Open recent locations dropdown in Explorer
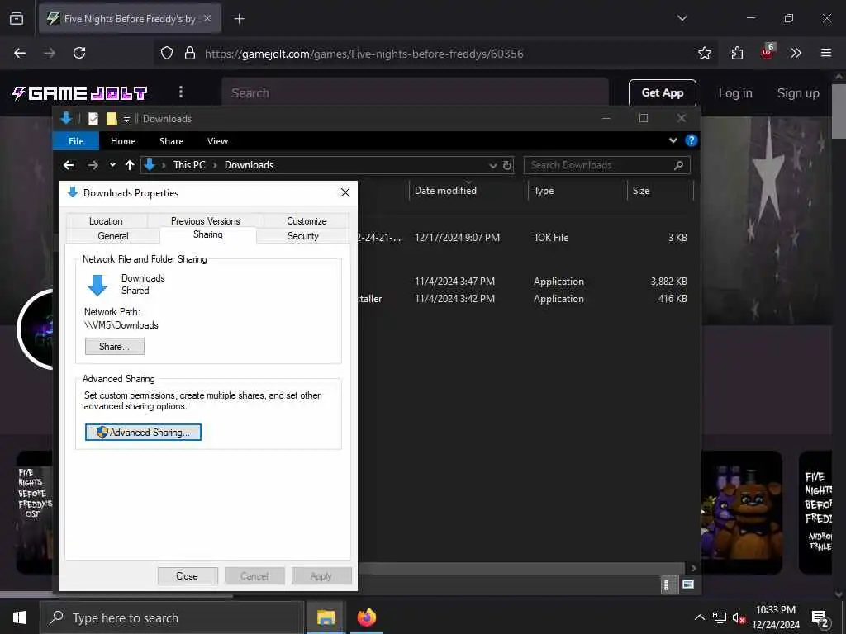846x634 pixels. tap(112, 165)
